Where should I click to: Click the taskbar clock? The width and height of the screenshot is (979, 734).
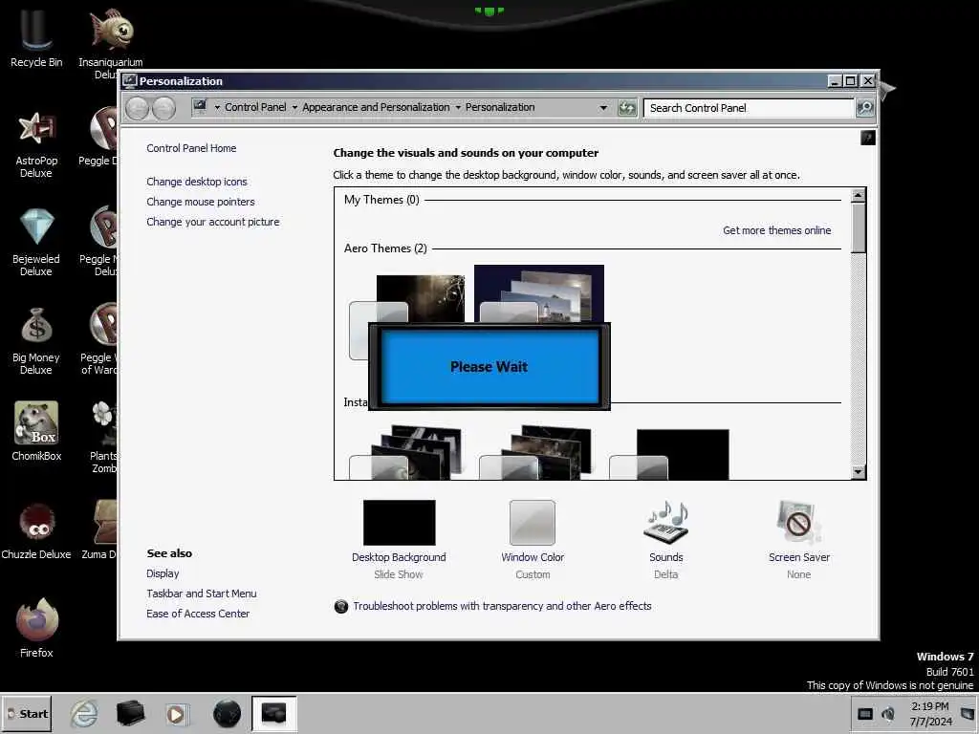click(929, 713)
